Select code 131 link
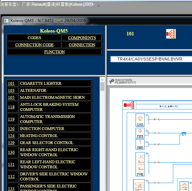 pyautogui.click(x=11, y=165)
